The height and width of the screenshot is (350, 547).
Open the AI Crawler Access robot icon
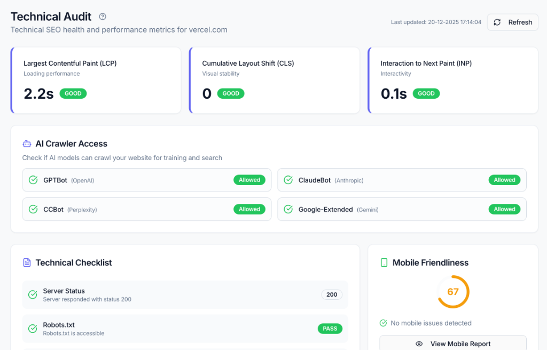pos(26,144)
